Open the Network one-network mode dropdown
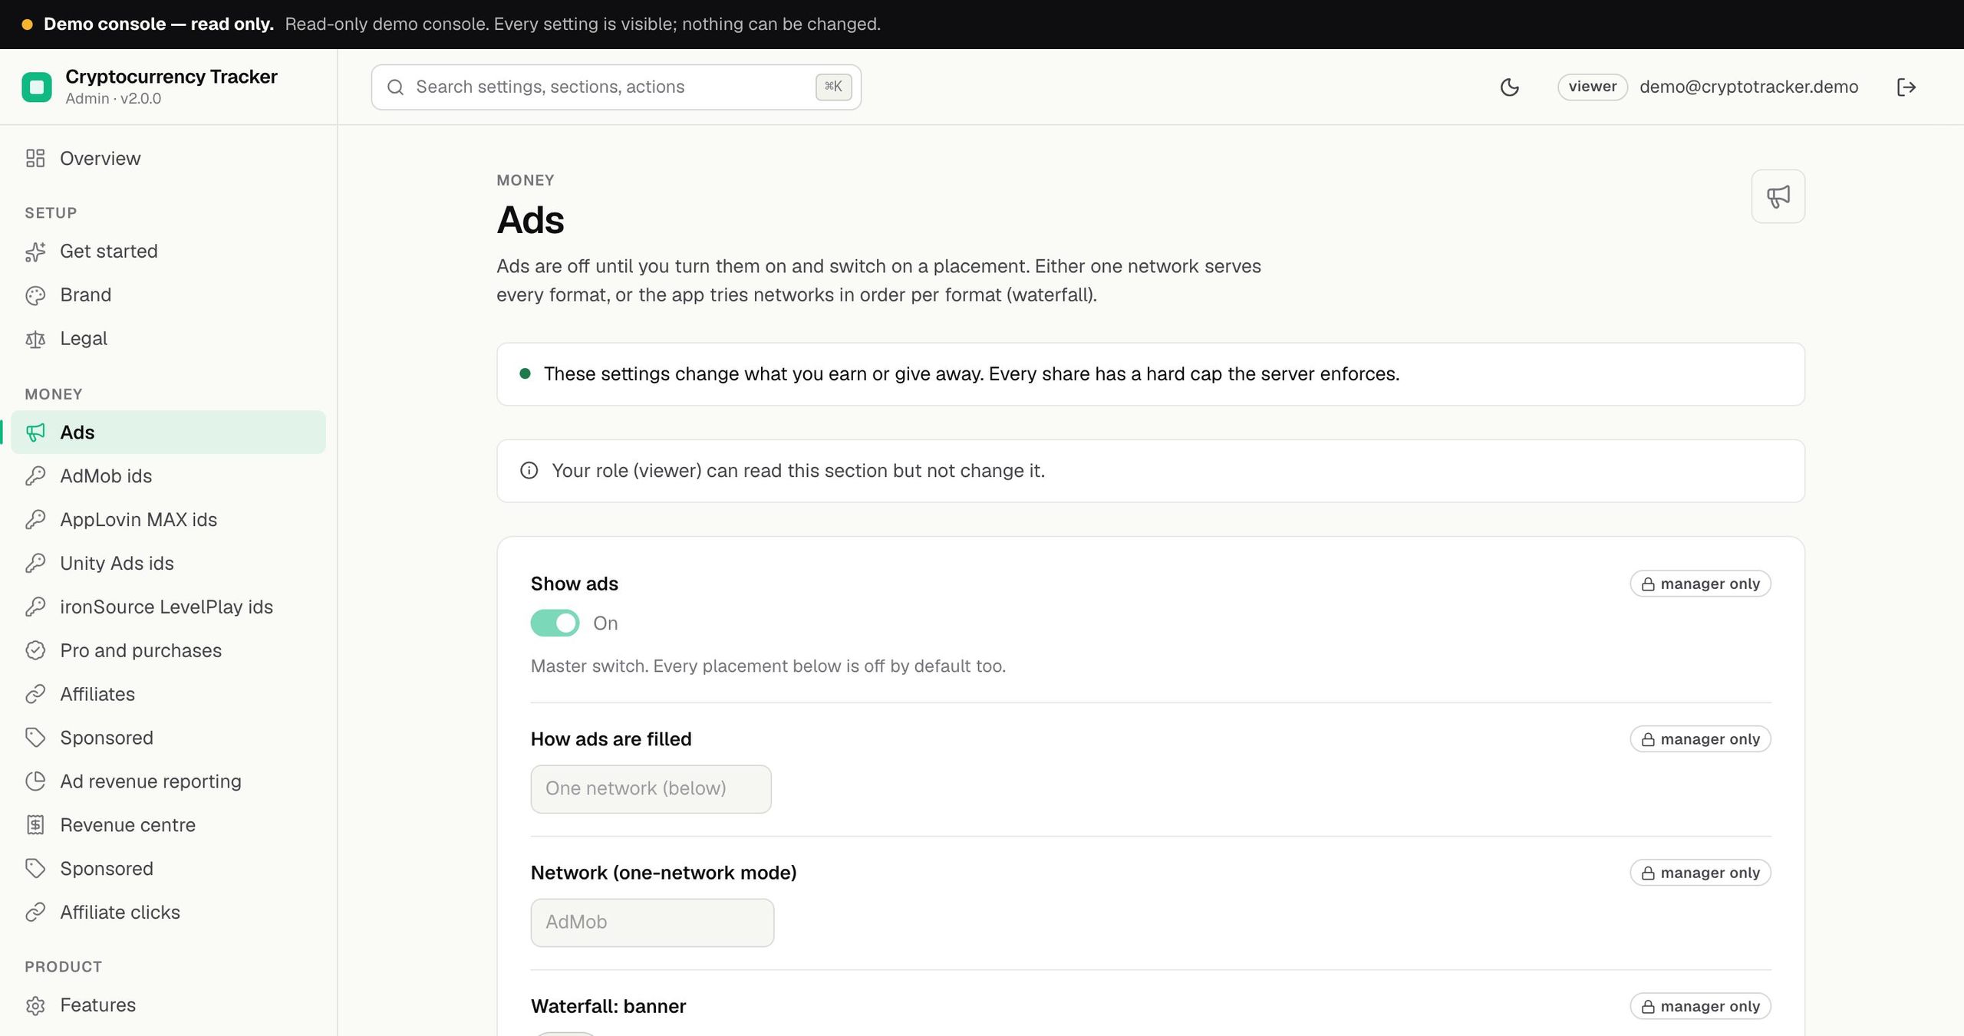 (652, 923)
